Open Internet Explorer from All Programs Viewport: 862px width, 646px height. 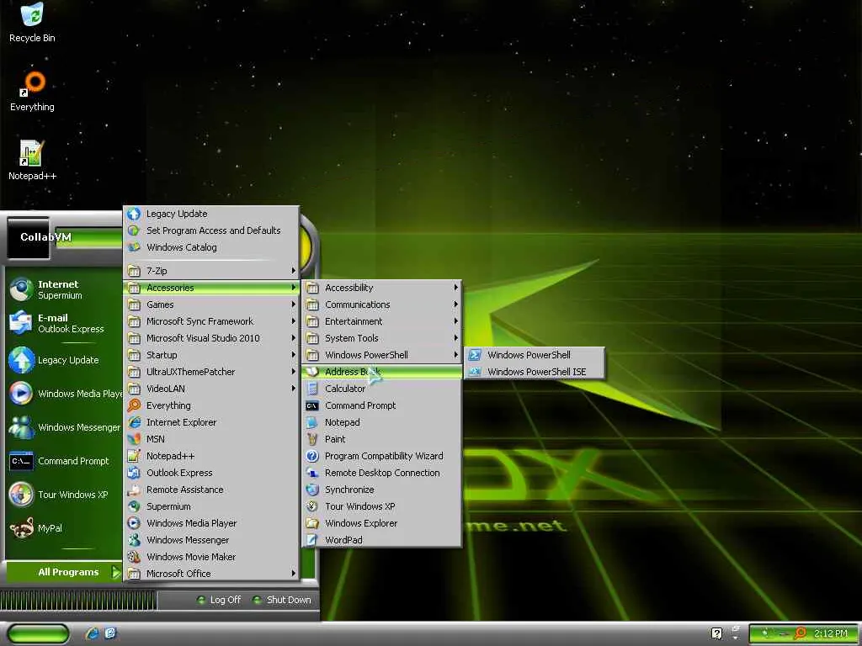[x=211, y=422]
